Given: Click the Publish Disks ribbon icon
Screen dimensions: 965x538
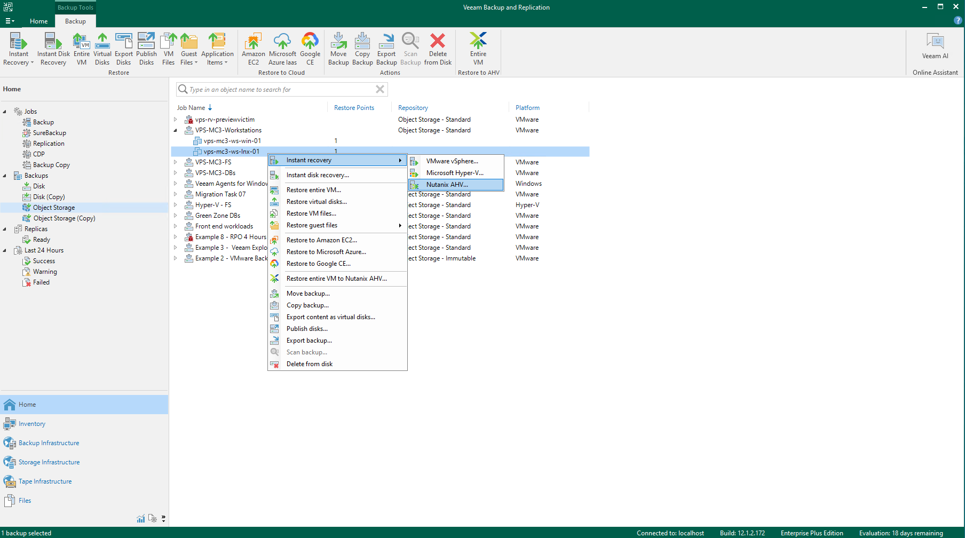Looking at the screenshot, I should coord(146,49).
